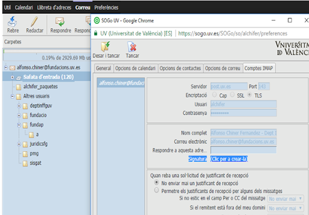Image resolution: width=309 pixels, height=215 pixels.
Task: Click the deptinffguv folder icon
Action: click(x=25, y=106)
